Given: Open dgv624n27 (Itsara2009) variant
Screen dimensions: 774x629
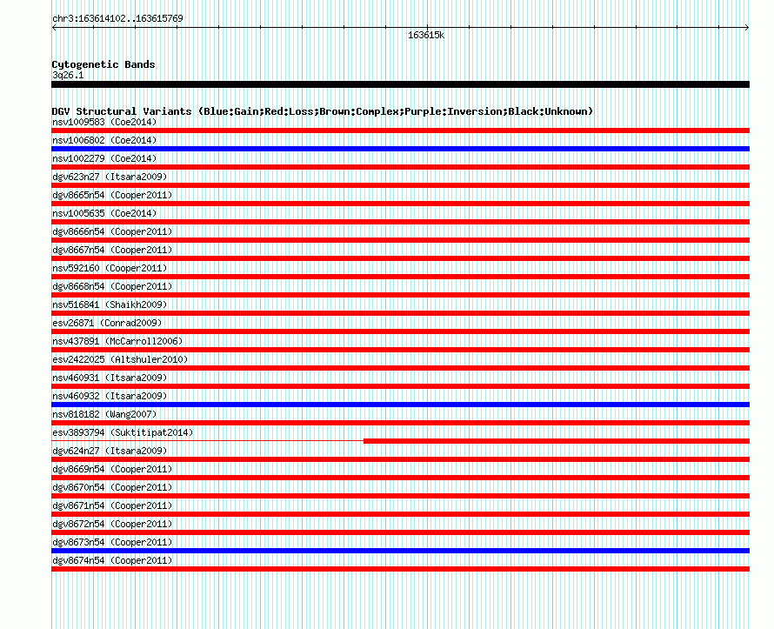Looking at the screenshot, I should tap(110, 451).
